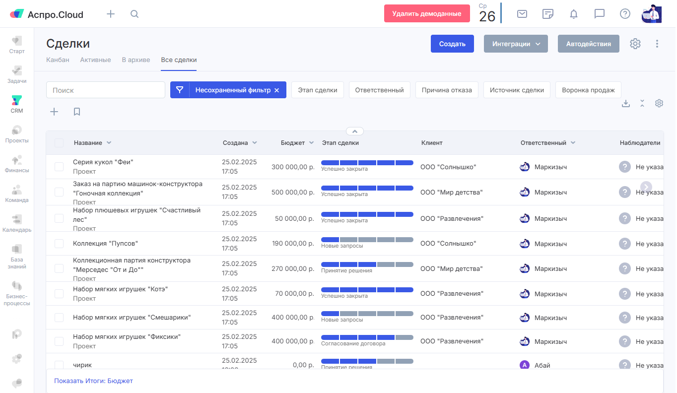Click the notifications bell icon
The image size is (677, 393).
(x=574, y=14)
